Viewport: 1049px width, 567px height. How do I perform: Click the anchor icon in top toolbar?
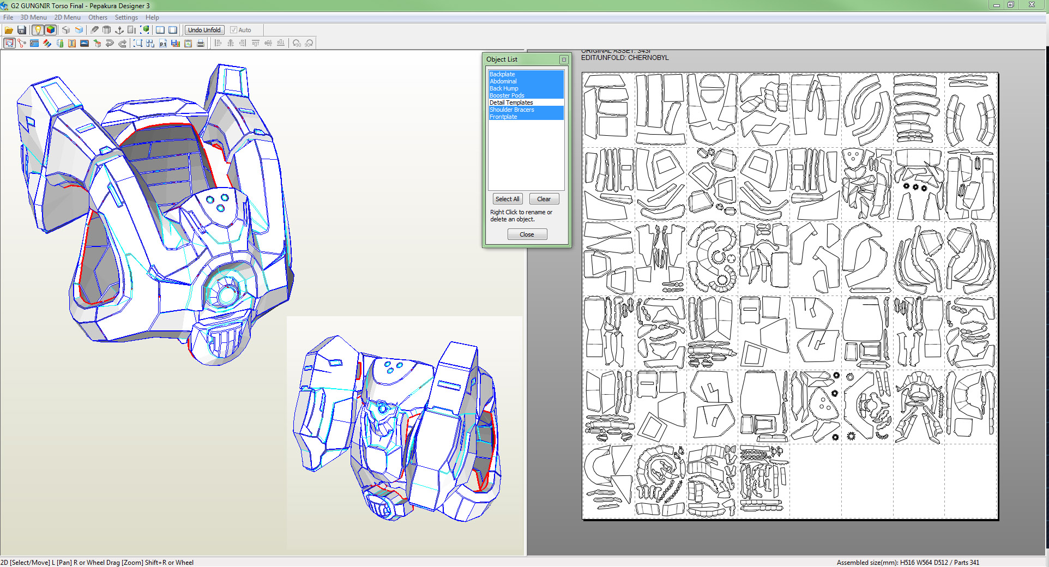(119, 30)
